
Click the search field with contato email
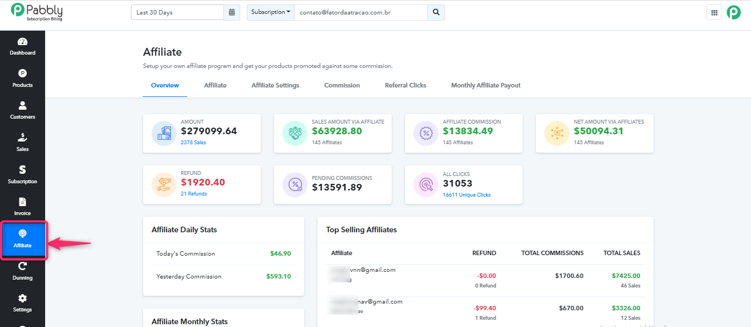361,12
